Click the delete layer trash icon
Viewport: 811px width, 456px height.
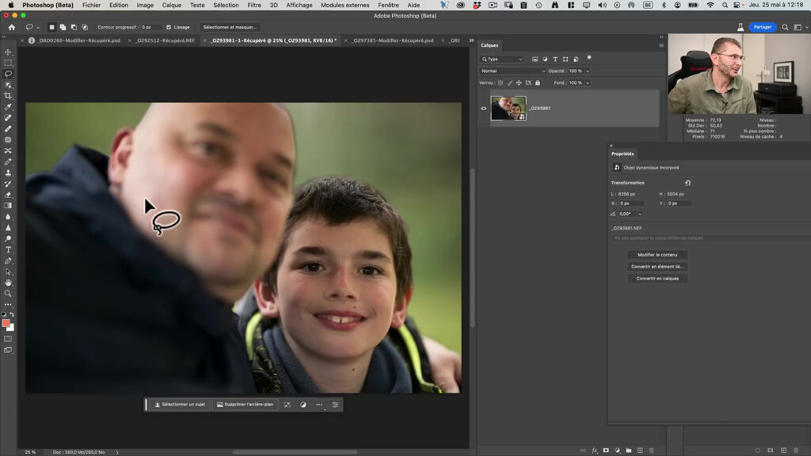tap(652, 450)
